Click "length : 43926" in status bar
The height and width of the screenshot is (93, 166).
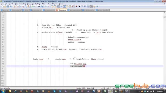point(81,88)
